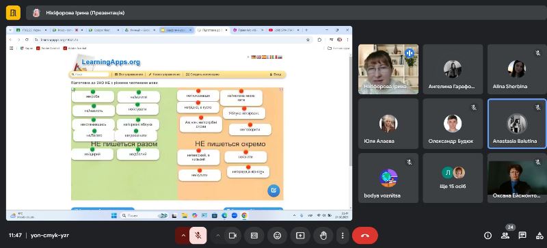This screenshot has width=547, height=248.
Task: Toggle the muted microphone button
Action: coord(198,236)
